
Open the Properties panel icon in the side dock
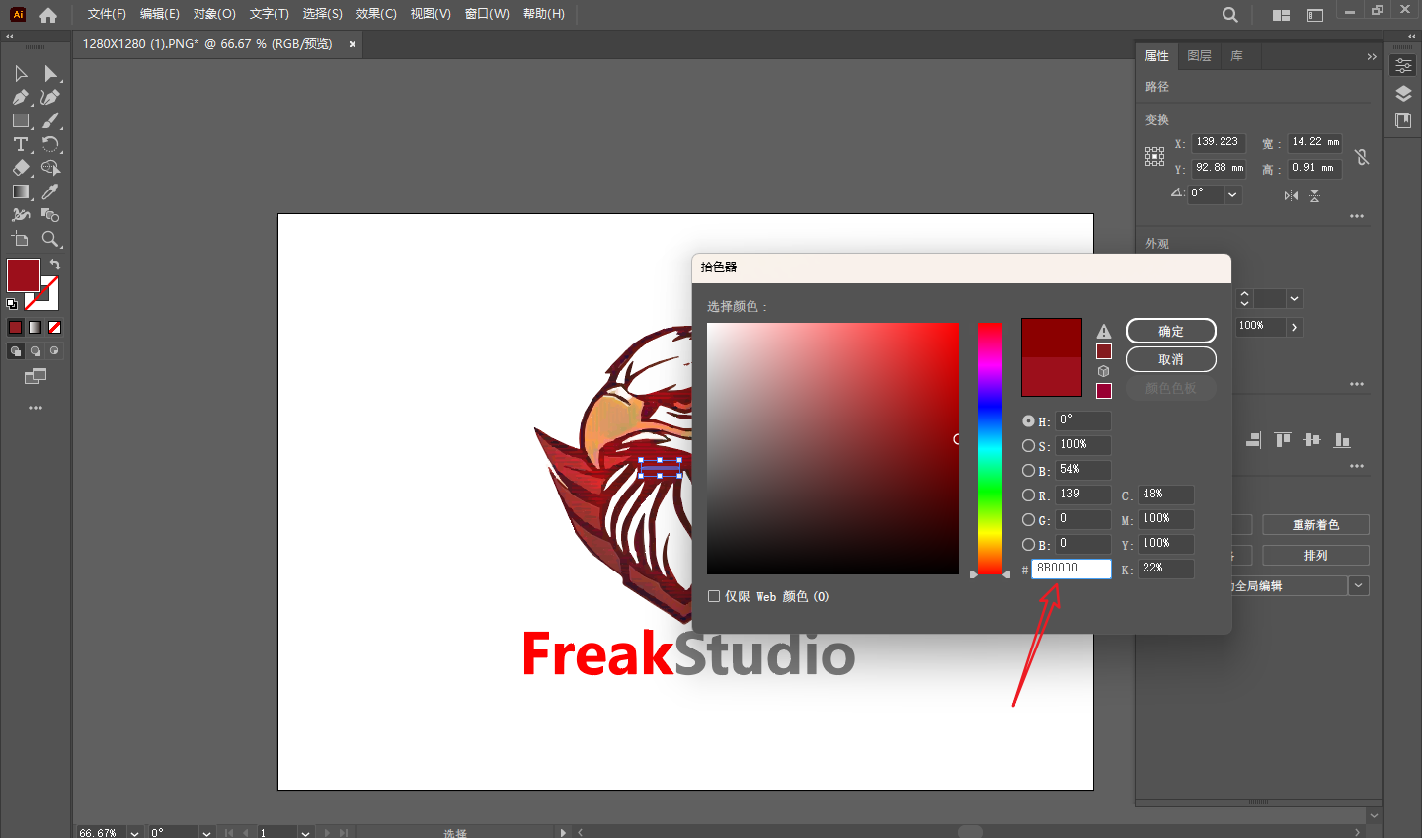coord(1403,66)
